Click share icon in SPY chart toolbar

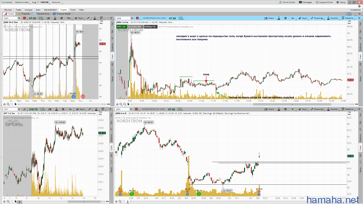50,109
